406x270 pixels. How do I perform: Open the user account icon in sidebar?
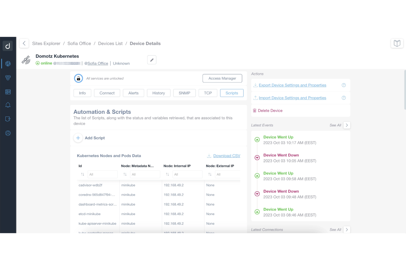(8, 133)
